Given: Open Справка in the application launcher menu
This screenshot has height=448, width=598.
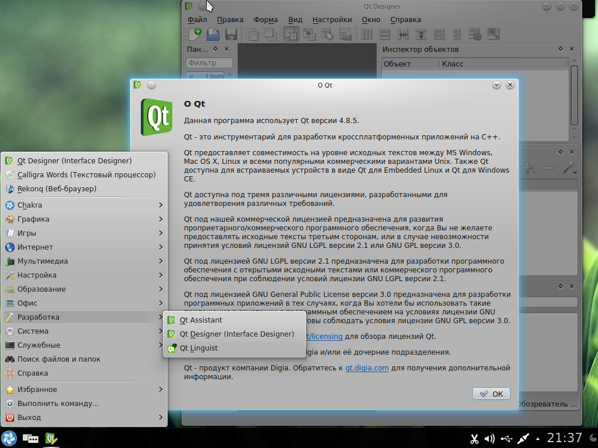Looking at the screenshot, I should tap(84, 373).
